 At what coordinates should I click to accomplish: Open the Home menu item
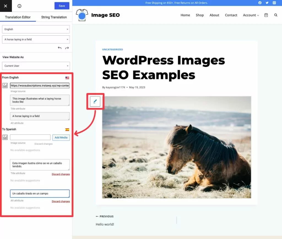[x=185, y=15]
